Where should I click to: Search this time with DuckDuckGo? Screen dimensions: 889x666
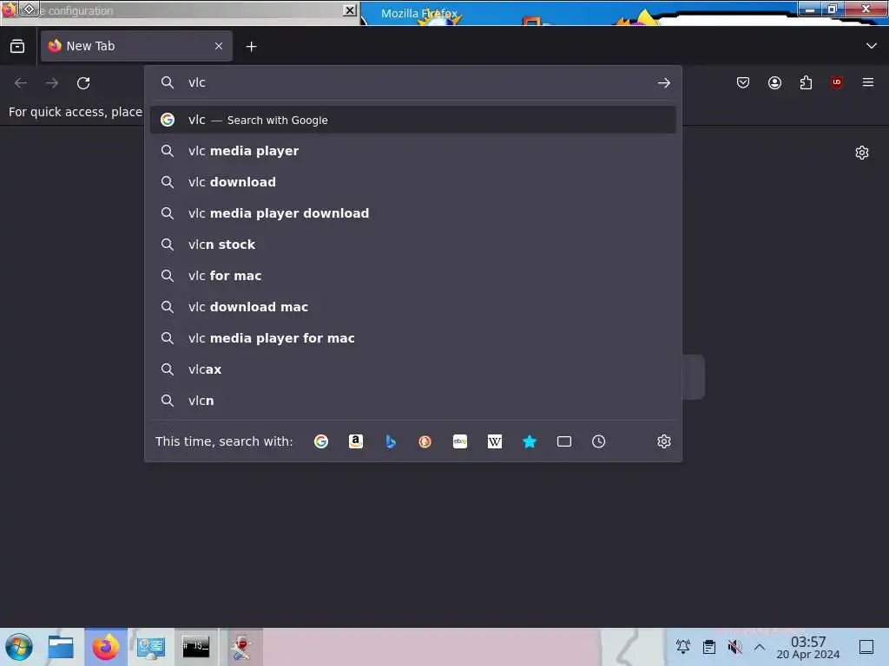(425, 441)
